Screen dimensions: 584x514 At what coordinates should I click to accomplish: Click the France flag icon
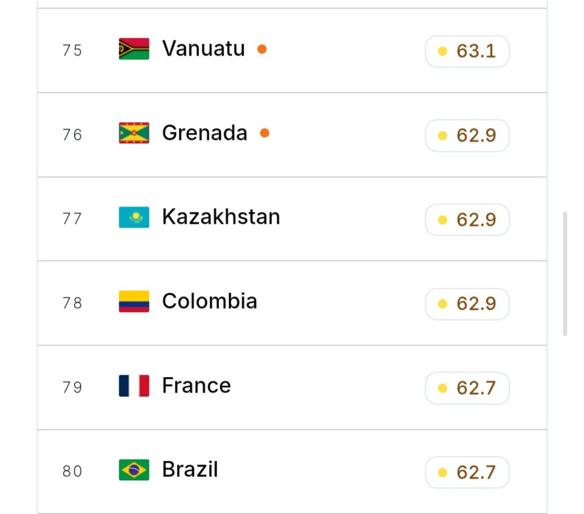tap(134, 386)
